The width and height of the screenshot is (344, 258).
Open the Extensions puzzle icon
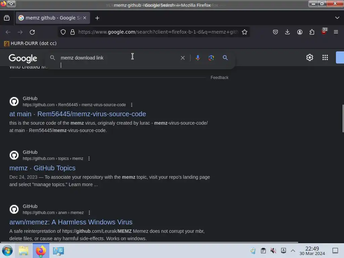[312, 32]
